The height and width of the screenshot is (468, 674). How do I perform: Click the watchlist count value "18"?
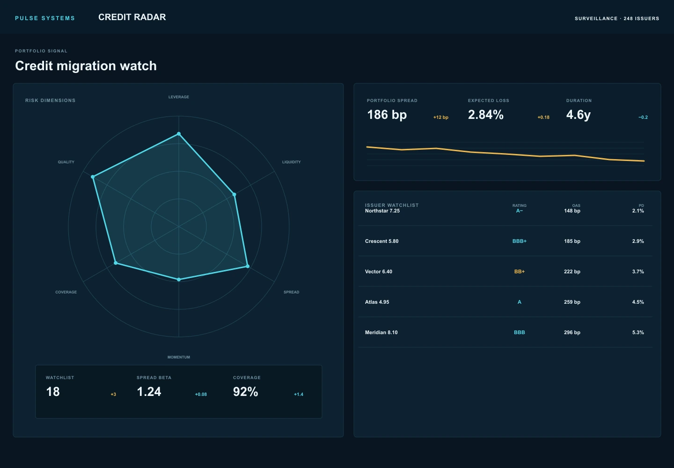pyautogui.click(x=53, y=392)
